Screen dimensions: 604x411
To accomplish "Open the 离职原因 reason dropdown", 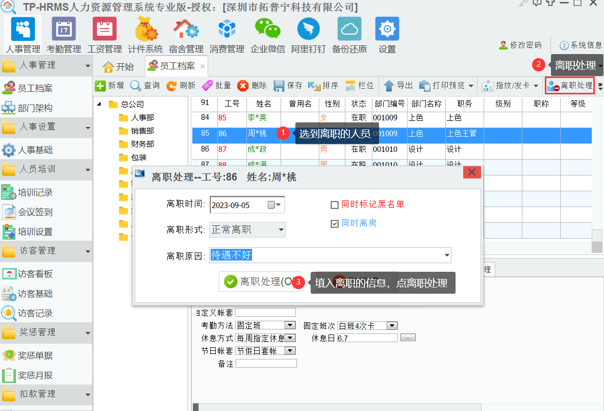I will pyautogui.click(x=447, y=255).
